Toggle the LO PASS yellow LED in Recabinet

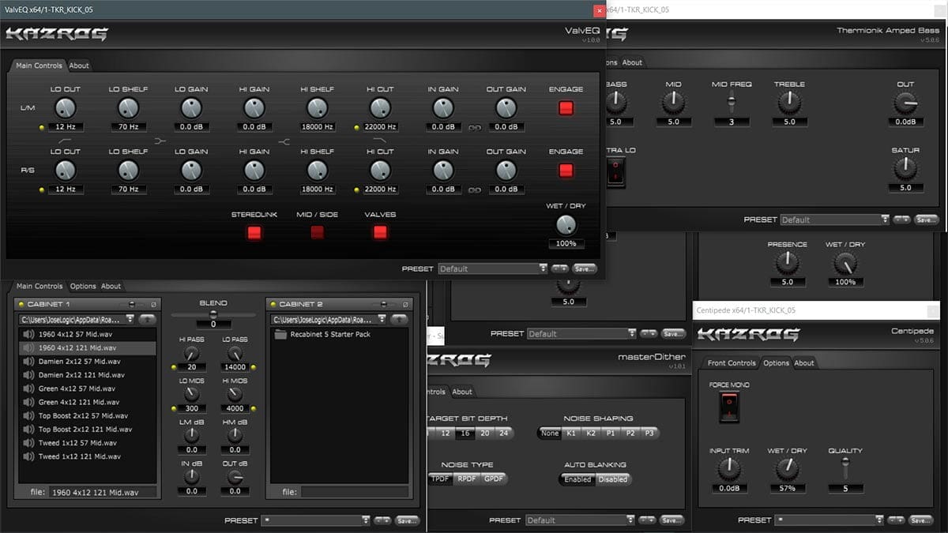click(254, 368)
